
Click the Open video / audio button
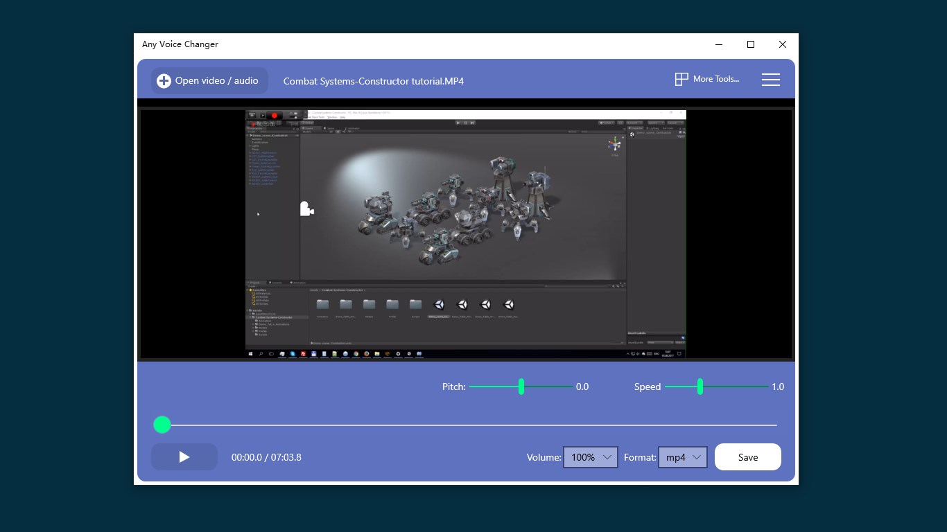(209, 80)
